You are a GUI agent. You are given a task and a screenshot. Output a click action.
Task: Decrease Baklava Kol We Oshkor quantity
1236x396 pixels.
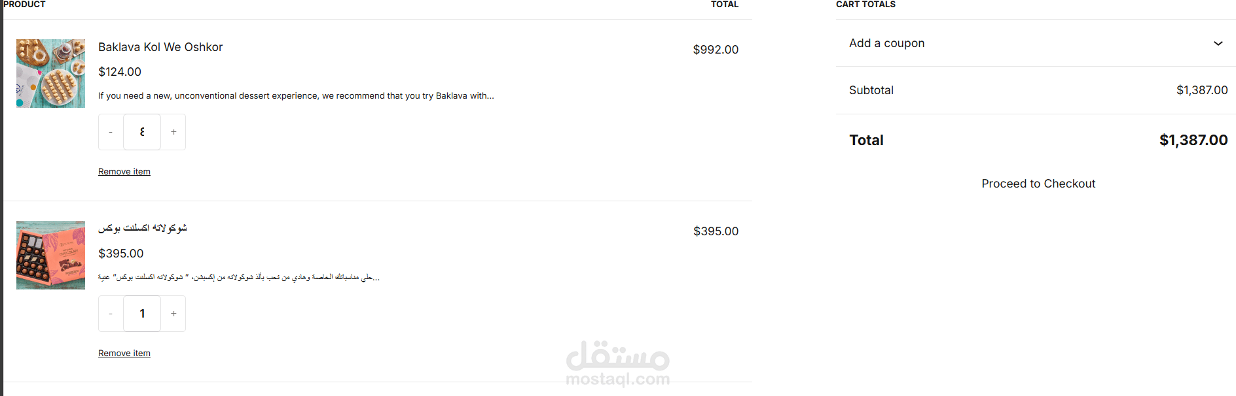tap(111, 132)
